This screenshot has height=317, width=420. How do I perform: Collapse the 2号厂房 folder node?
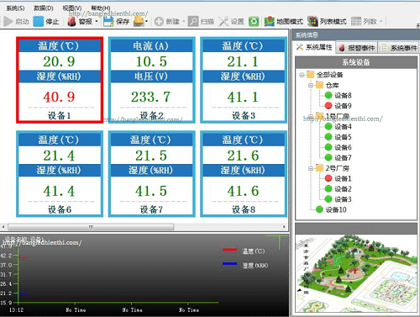tap(311, 168)
